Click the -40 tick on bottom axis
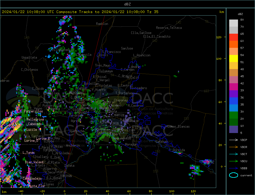 [21, 191]
